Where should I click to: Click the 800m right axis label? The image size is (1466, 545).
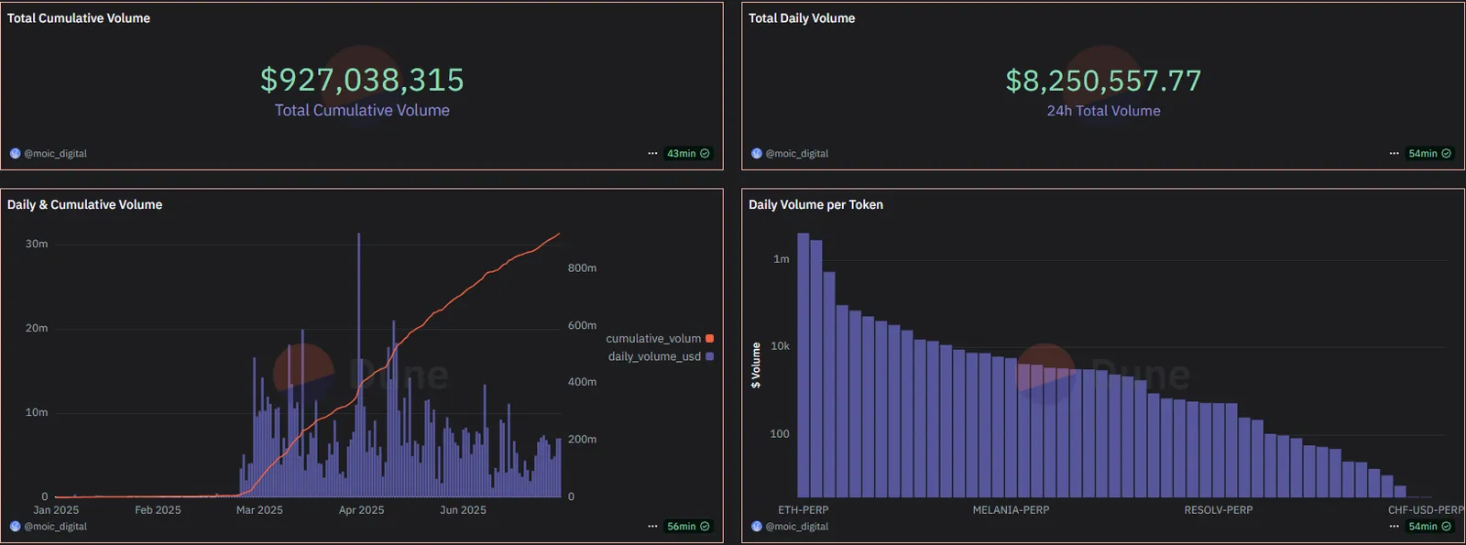coord(582,268)
